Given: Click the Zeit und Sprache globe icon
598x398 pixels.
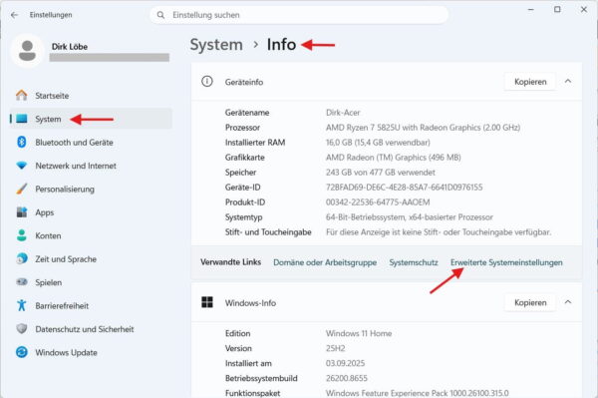Looking at the screenshot, I should [x=22, y=258].
